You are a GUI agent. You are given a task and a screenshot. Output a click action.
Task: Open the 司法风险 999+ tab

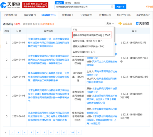(x=49, y=15)
